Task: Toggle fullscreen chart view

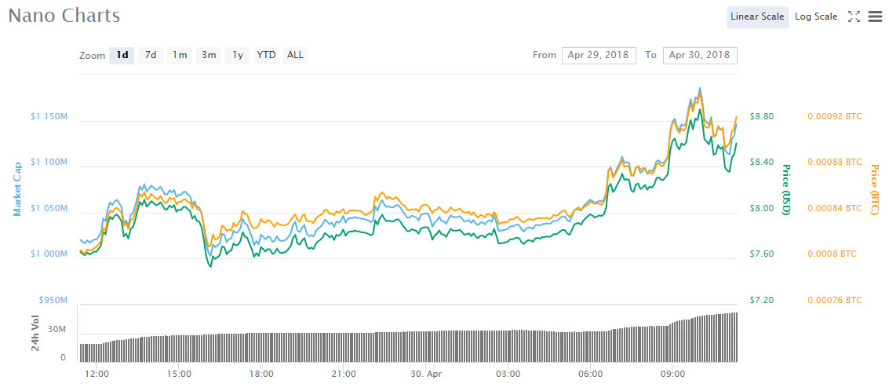Action: [854, 16]
